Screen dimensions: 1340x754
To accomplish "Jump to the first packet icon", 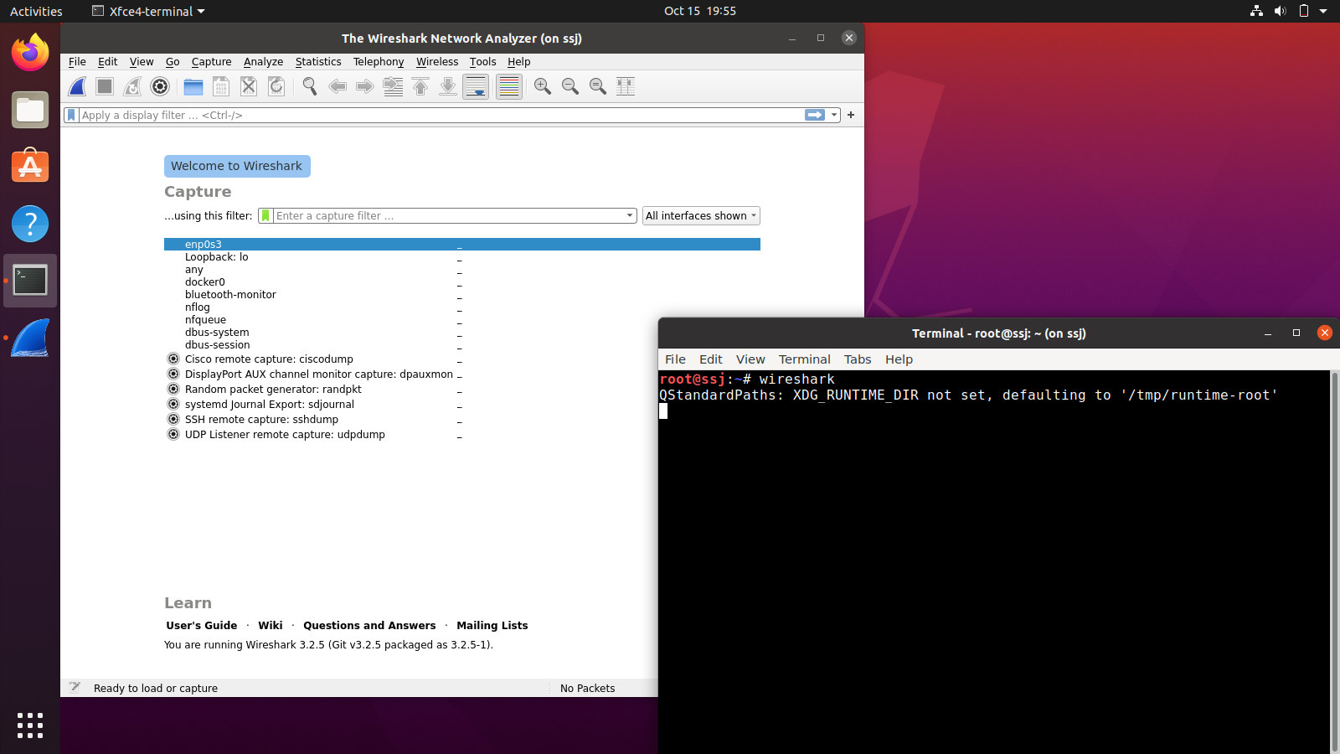I will click(x=420, y=86).
